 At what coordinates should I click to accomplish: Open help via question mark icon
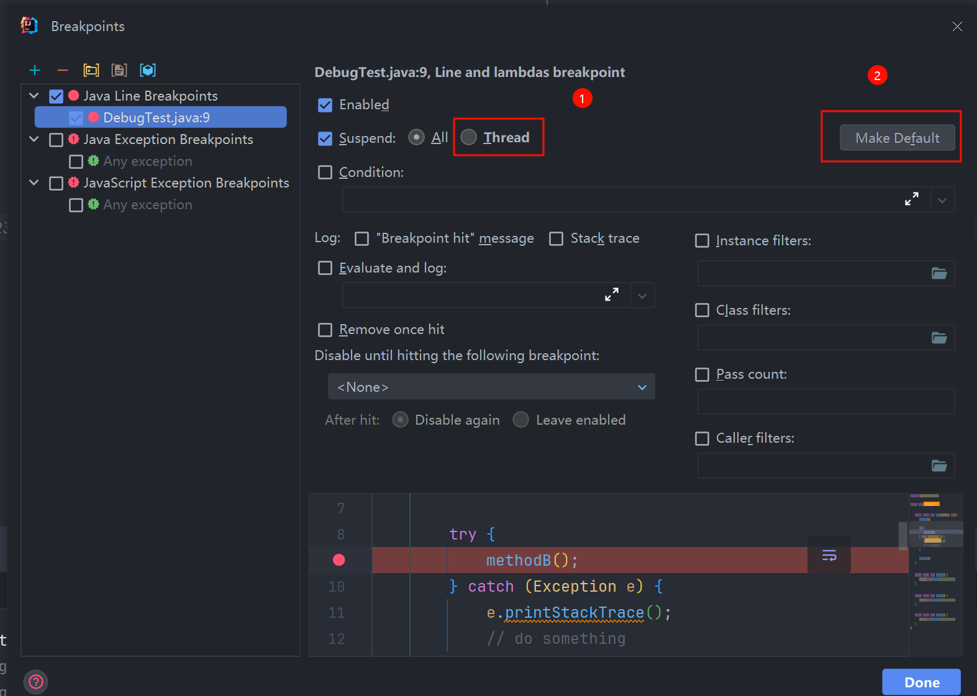point(36,682)
